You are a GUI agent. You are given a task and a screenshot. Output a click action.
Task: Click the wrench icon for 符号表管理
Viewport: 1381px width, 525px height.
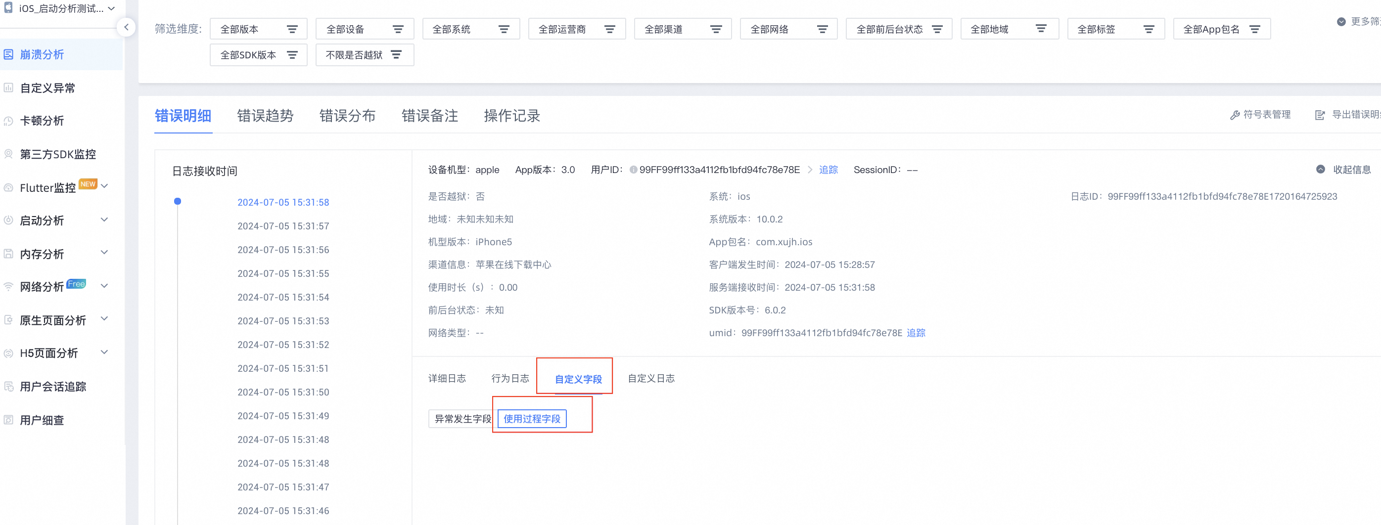(x=1235, y=115)
